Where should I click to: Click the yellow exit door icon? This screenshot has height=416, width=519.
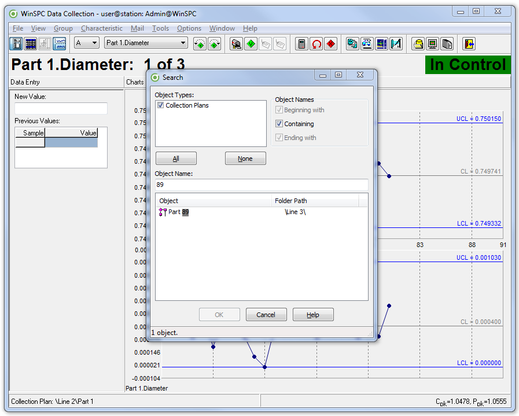coord(469,44)
